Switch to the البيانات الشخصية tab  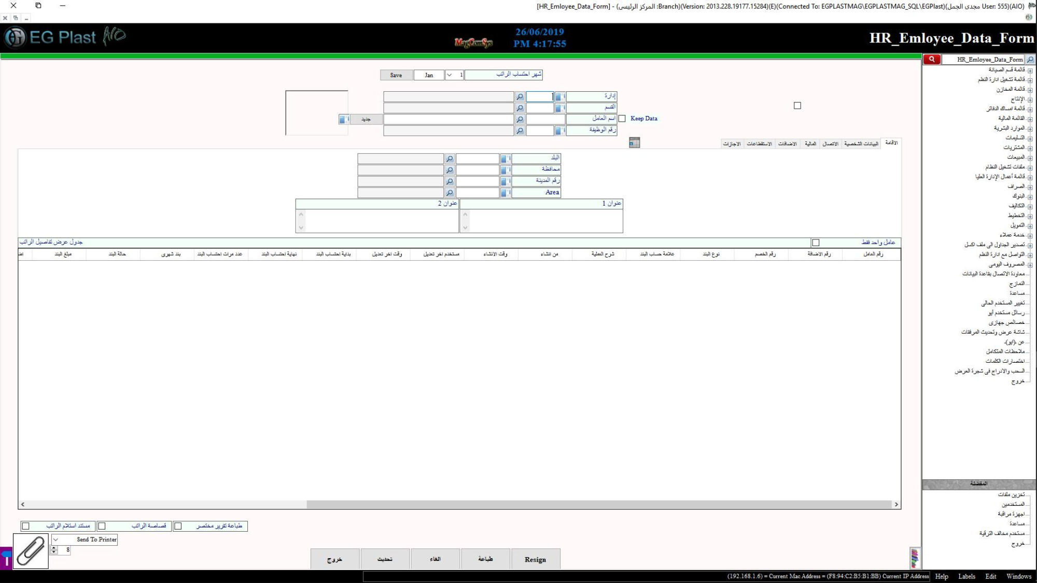(861, 144)
